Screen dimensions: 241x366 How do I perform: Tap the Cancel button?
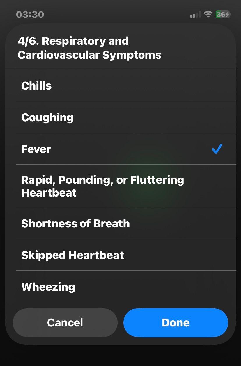65,322
